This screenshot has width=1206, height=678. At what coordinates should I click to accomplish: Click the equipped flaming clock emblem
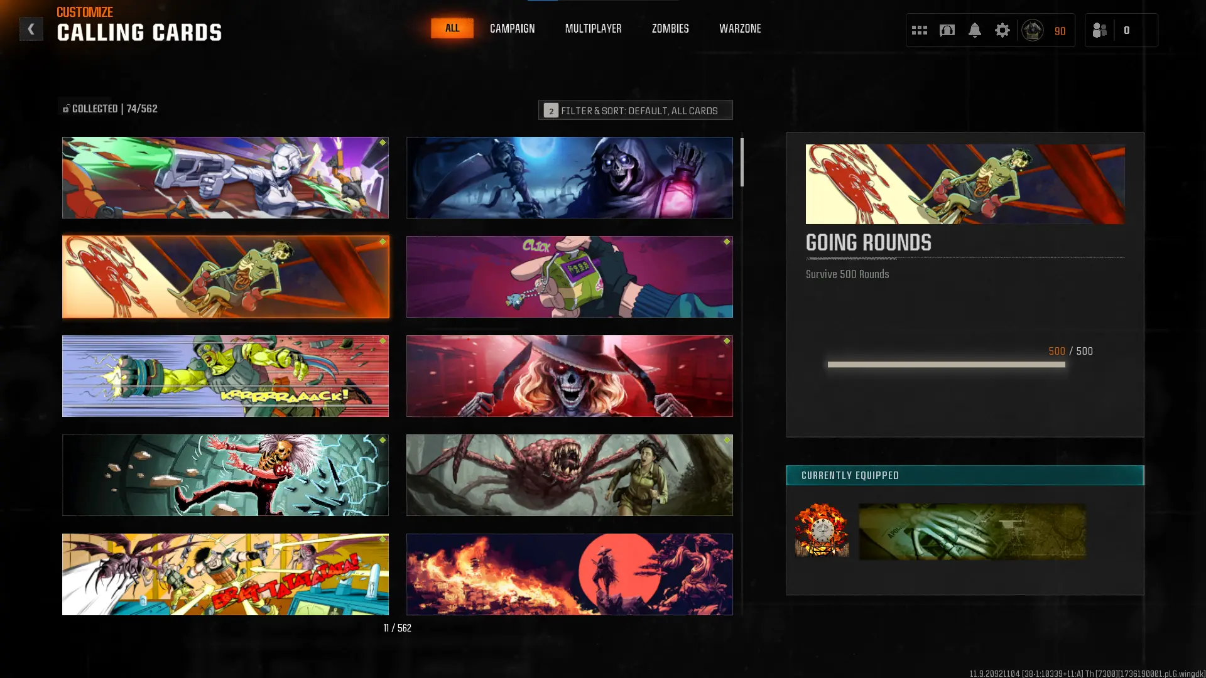822,530
